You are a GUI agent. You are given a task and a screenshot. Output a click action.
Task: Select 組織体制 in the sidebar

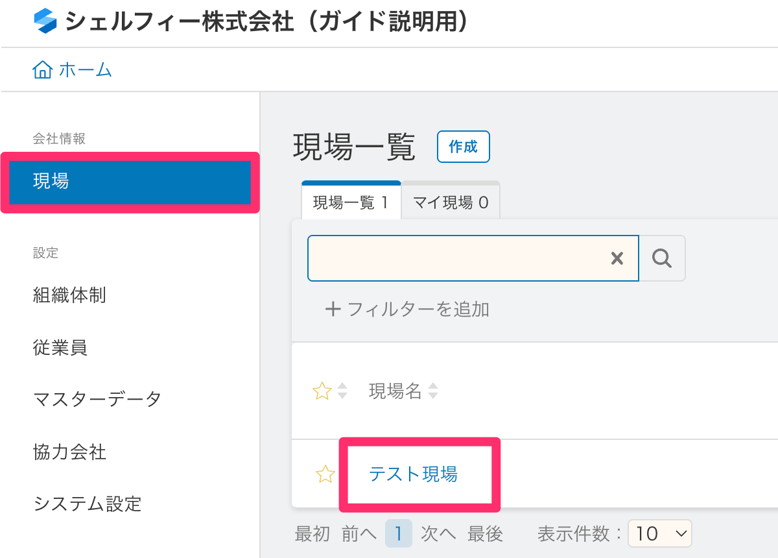tap(69, 295)
